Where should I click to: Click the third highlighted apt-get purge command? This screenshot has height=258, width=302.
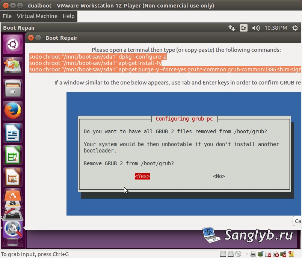tap(165, 69)
